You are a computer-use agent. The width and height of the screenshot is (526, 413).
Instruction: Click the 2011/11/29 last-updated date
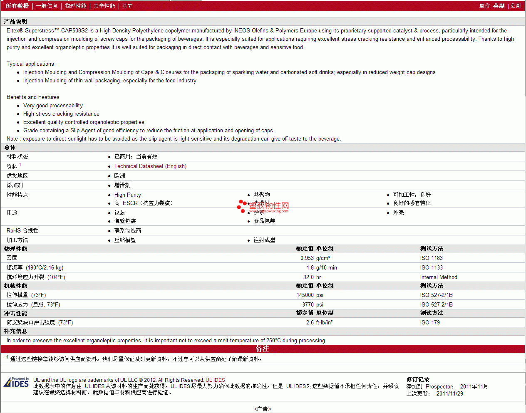[450, 393]
